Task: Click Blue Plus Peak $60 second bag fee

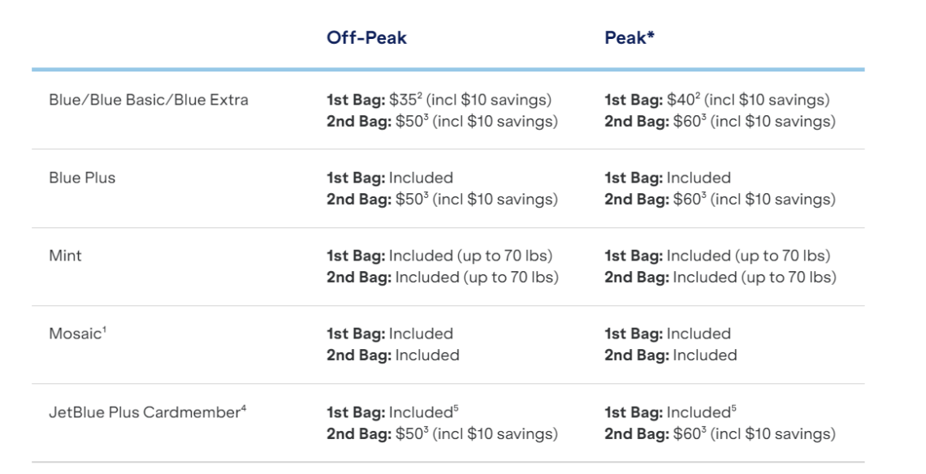Action: coord(688,200)
